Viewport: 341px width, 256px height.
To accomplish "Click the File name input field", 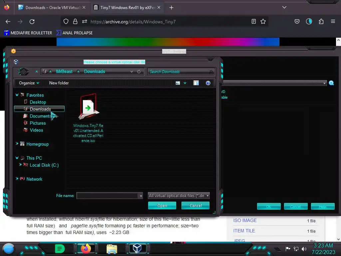I will [108, 196].
